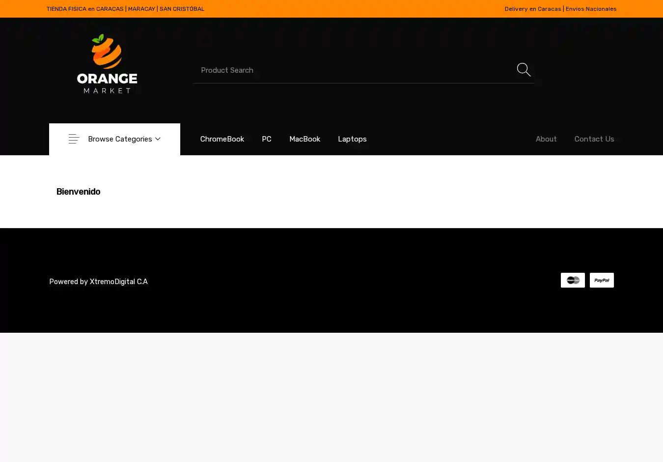
Task: Click the search magnifier icon
Action: (524, 70)
